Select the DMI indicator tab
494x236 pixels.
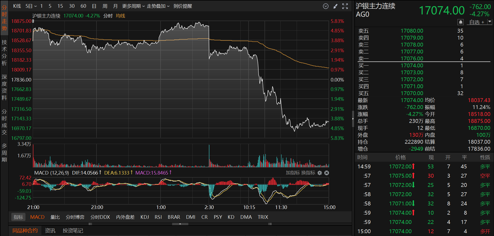click(191, 217)
